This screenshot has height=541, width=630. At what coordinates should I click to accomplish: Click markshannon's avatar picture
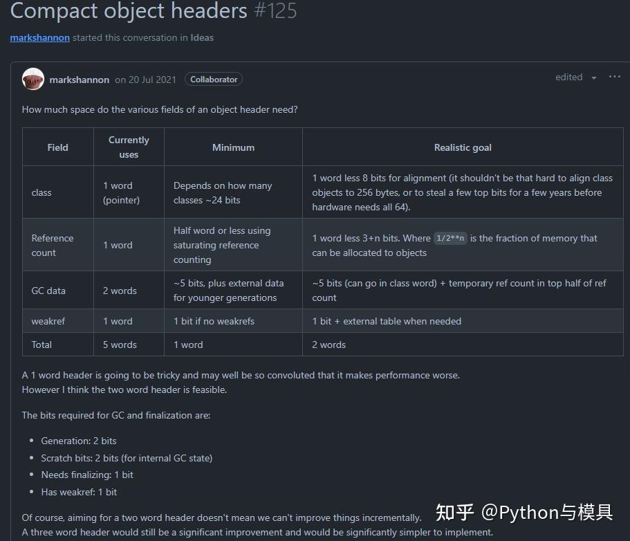33,79
